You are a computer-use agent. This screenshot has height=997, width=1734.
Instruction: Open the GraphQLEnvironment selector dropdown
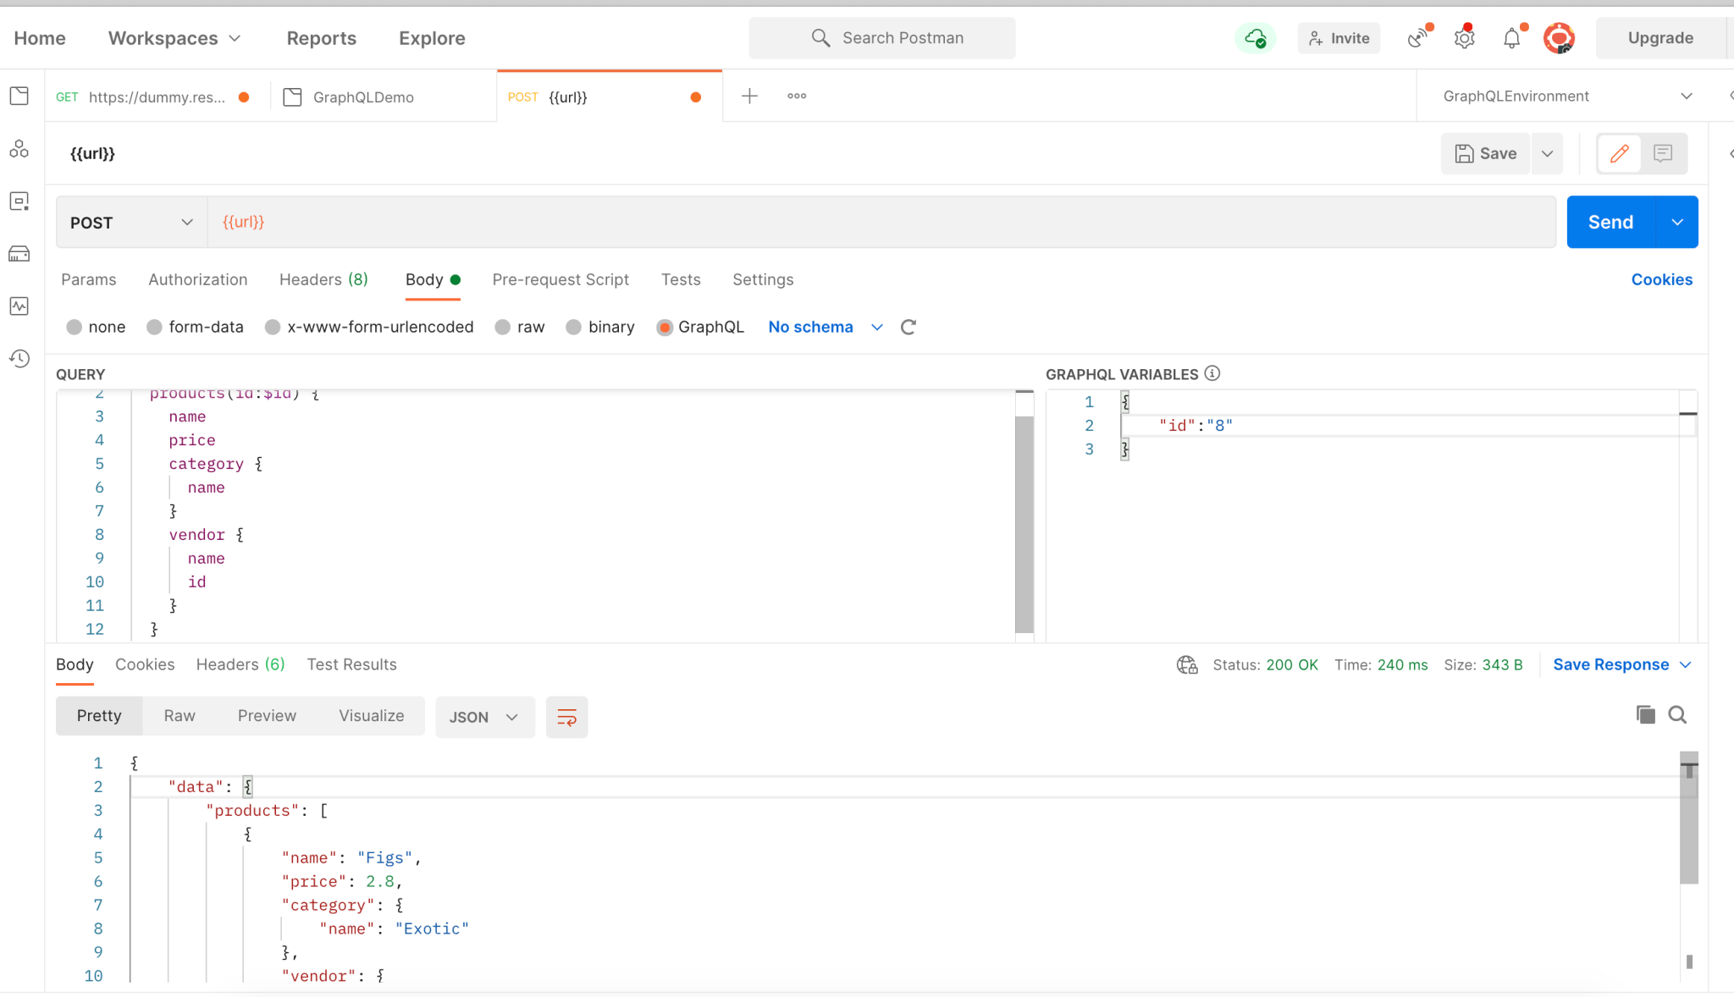point(1567,96)
